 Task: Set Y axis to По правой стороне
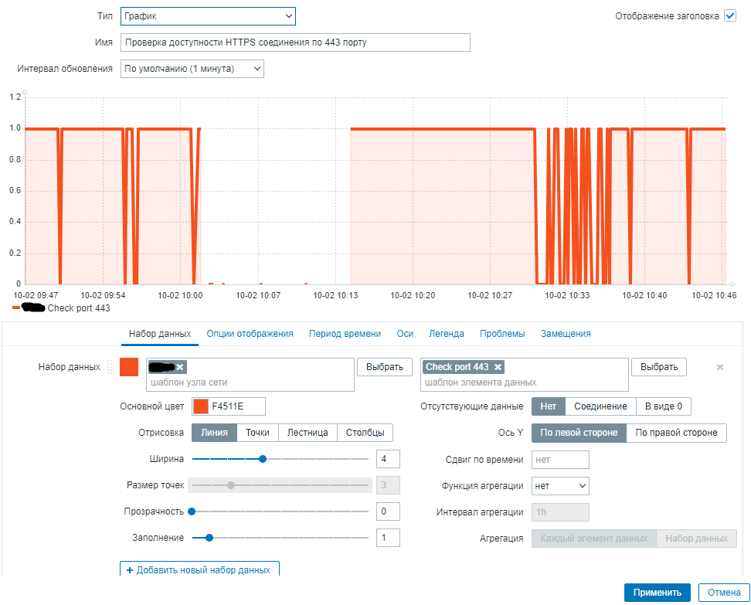[676, 433]
